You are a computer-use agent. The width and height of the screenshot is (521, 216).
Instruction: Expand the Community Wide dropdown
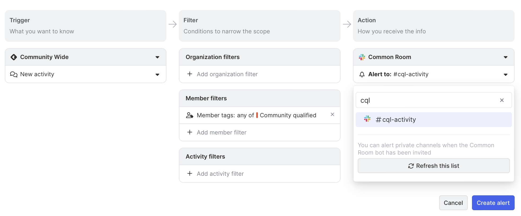click(x=157, y=57)
